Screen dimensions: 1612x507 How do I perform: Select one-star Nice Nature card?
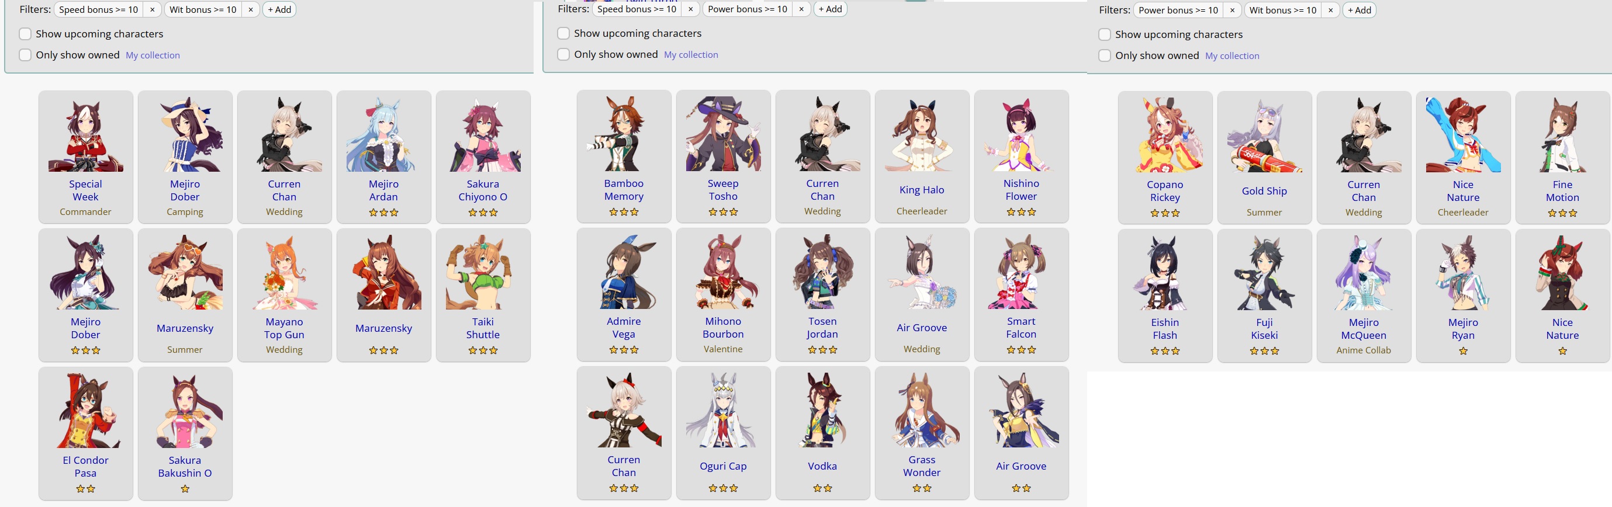click(x=1562, y=296)
